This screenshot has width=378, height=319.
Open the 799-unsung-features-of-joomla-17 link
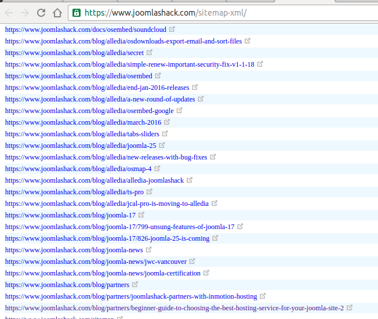(120, 227)
